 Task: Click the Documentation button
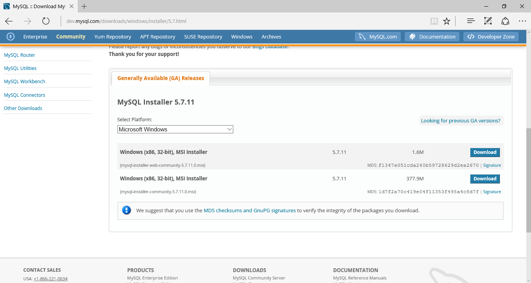(x=432, y=37)
